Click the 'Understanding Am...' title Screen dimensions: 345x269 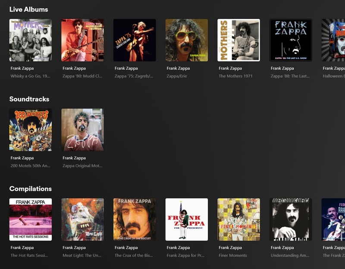point(290,255)
